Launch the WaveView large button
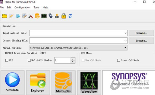This screenshot has height=95, width=155. (89, 83)
